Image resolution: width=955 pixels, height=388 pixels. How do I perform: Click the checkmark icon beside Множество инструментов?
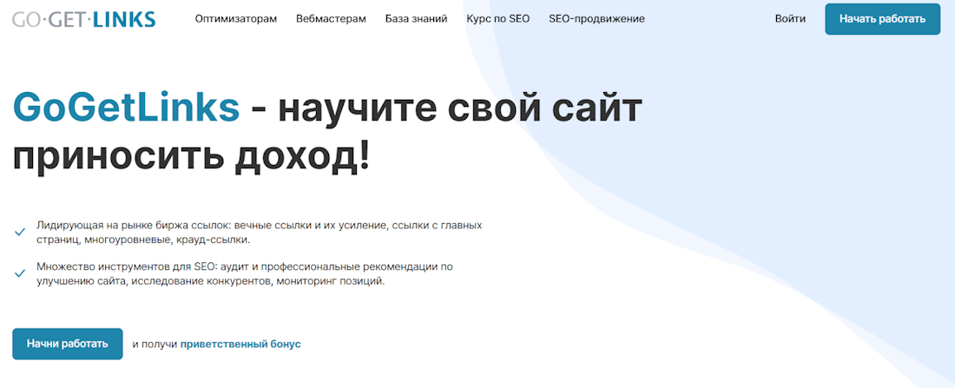pyautogui.click(x=19, y=274)
